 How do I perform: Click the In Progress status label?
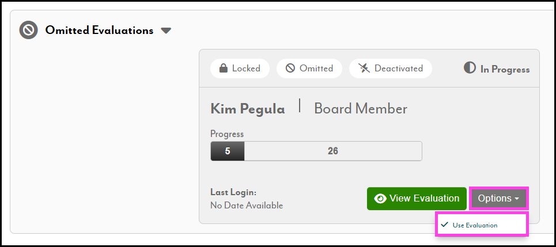[504, 69]
